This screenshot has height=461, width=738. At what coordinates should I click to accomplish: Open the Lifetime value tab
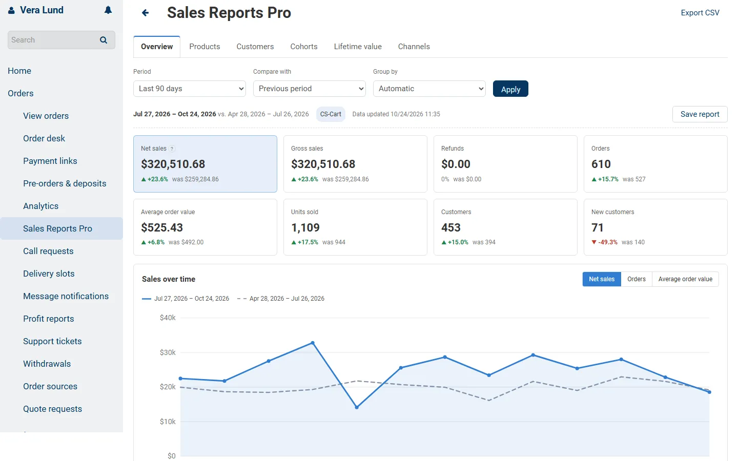pyautogui.click(x=358, y=47)
